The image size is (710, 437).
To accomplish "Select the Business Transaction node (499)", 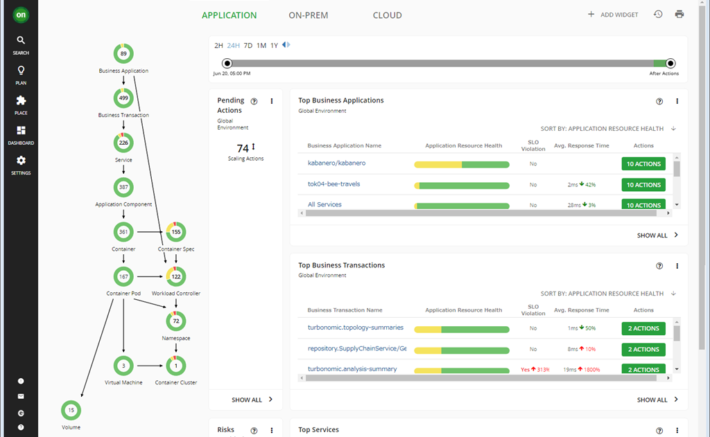I will pos(123,98).
